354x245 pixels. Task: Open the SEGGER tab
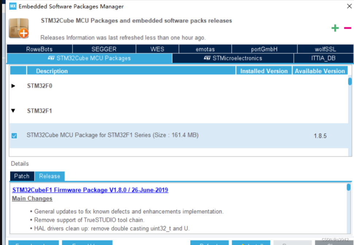click(104, 49)
